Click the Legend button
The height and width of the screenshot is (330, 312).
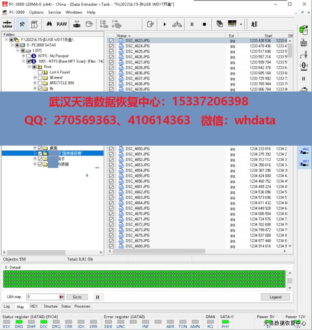(275, 297)
